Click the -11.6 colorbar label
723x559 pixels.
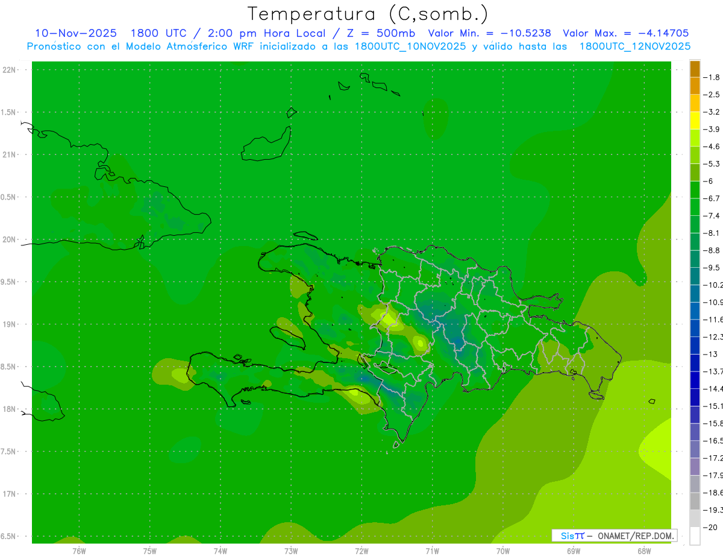(712, 320)
